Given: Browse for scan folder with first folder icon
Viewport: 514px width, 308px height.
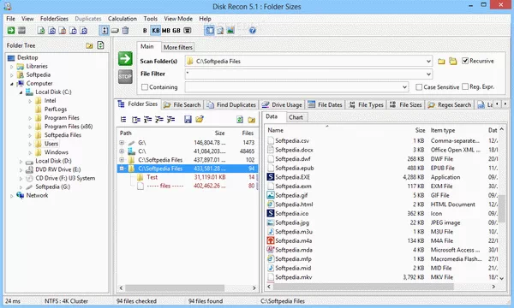Looking at the screenshot, I should 441,62.
